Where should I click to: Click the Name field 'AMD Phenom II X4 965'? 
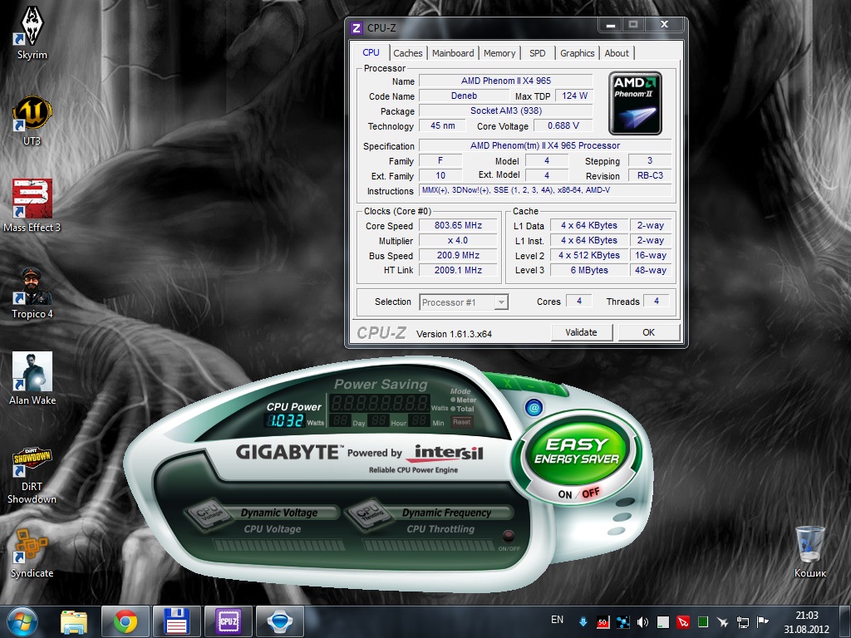tap(506, 81)
